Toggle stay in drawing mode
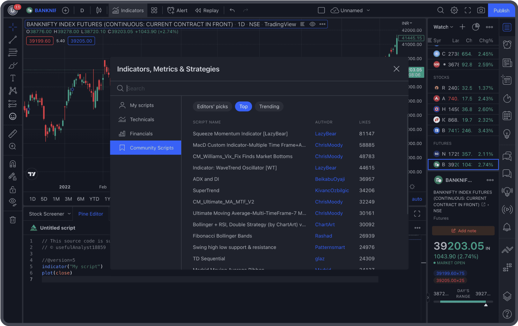 pyautogui.click(x=13, y=176)
